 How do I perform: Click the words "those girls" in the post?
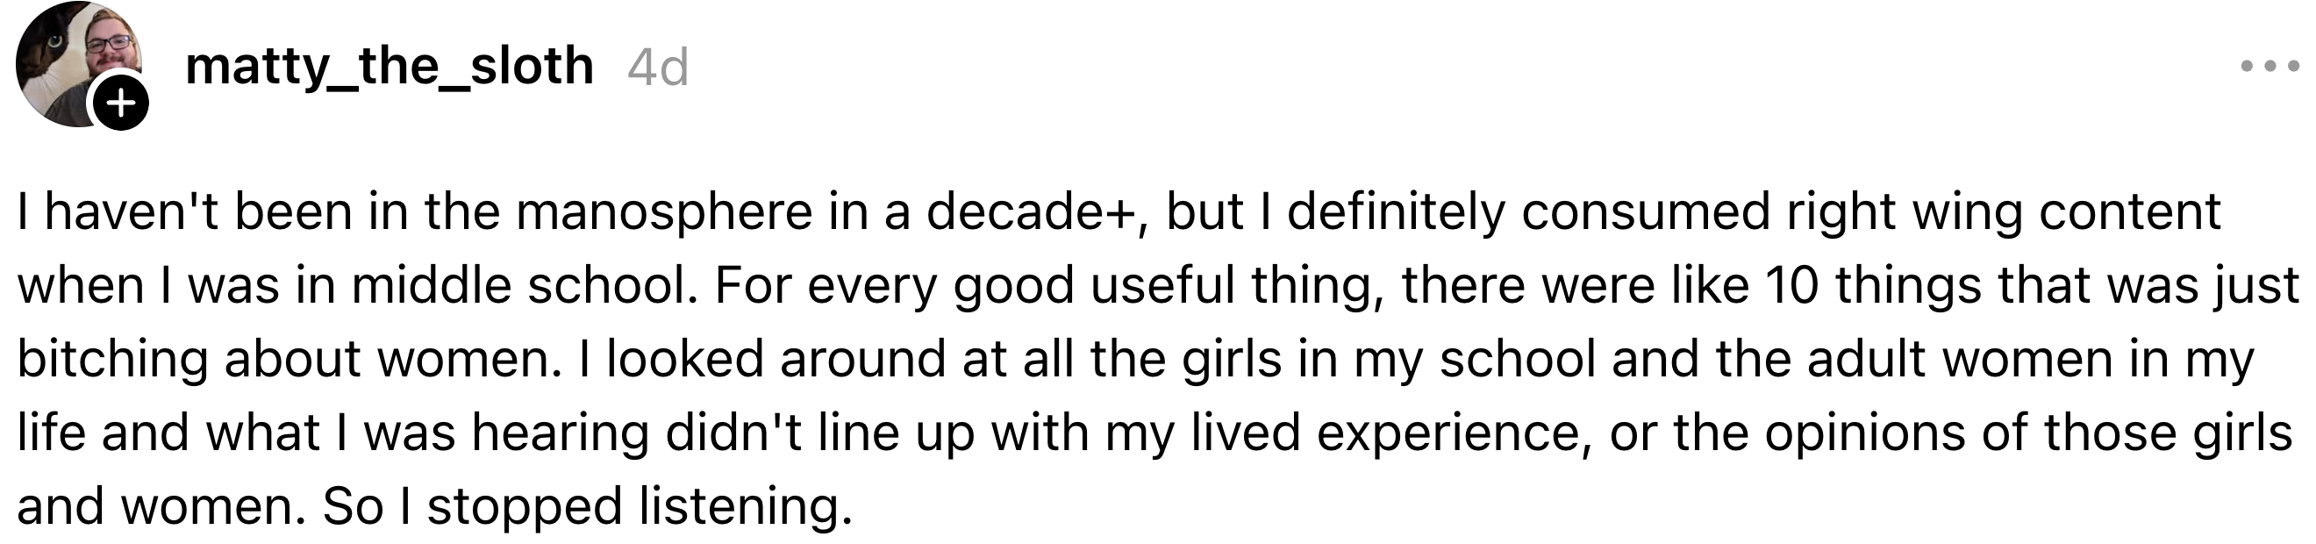[2167, 433]
